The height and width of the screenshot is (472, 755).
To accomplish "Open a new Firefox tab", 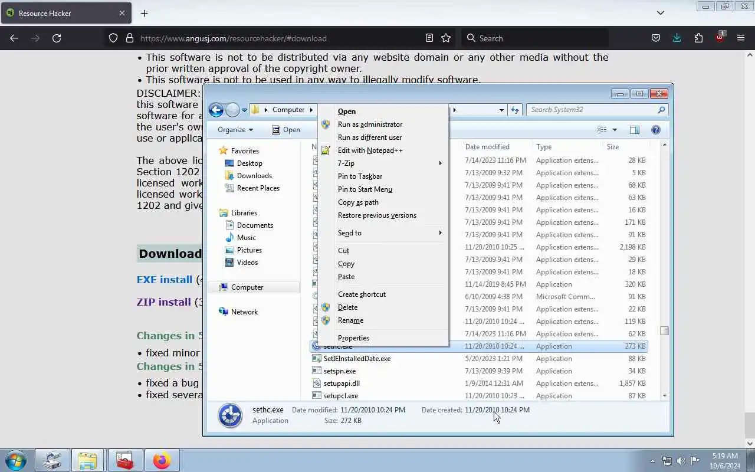I will point(144,13).
